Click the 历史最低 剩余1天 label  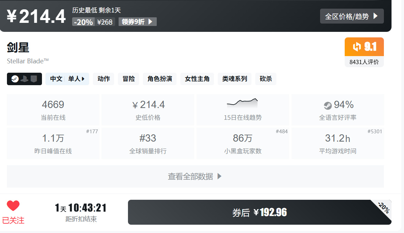click(x=96, y=10)
